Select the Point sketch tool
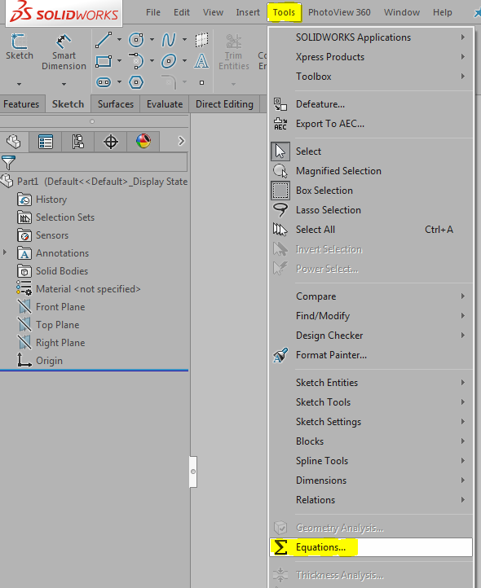The width and height of the screenshot is (481, 588). (201, 82)
